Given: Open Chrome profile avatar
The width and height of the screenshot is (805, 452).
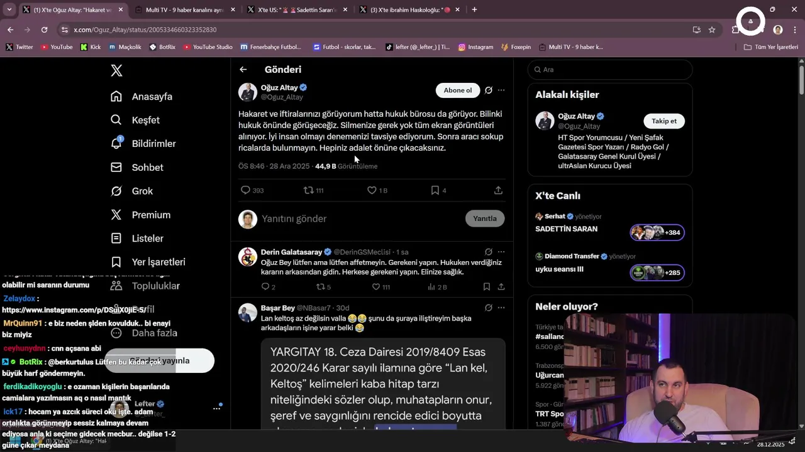Looking at the screenshot, I should pyautogui.click(x=778, y=30).
